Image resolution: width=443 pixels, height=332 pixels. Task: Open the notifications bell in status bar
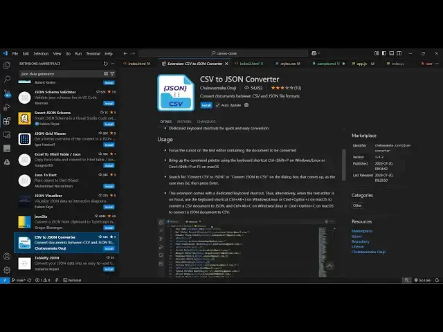tap(437, 280)
